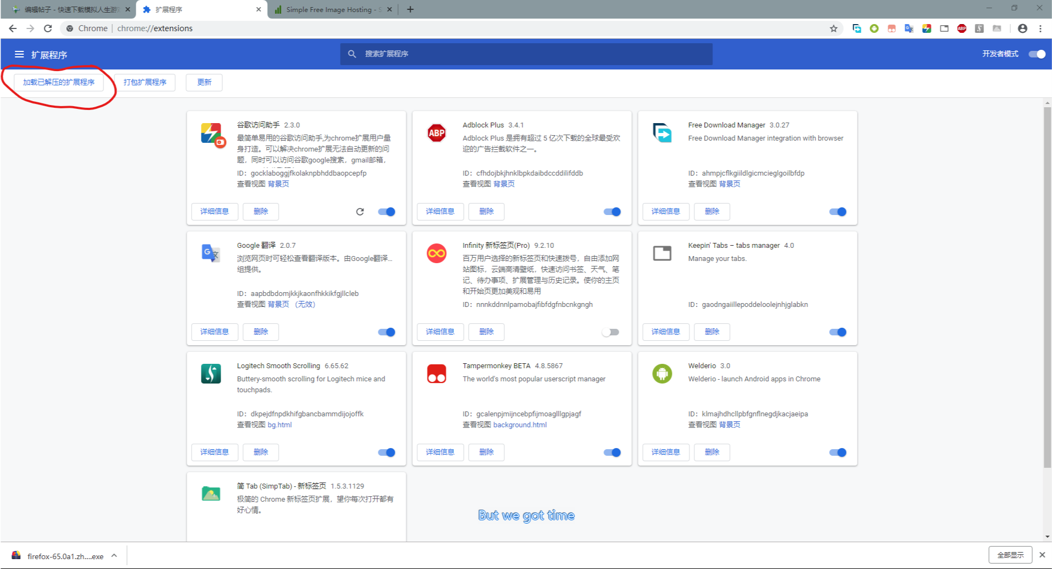
Task: Focus the 搜索扩展程序 search field
Action: pos(526,54)
